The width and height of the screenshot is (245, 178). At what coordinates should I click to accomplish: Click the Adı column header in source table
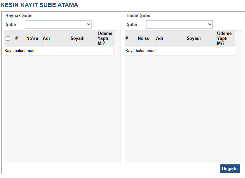click(x=46, y=38)
